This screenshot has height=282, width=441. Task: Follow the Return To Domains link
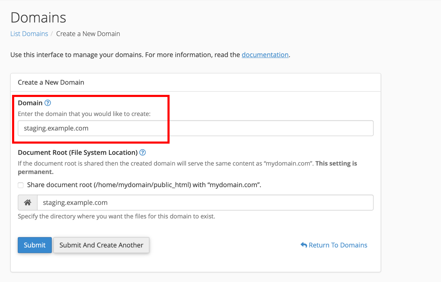pos(334,245)
